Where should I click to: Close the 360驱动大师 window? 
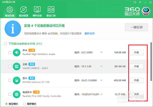(150, 3)
